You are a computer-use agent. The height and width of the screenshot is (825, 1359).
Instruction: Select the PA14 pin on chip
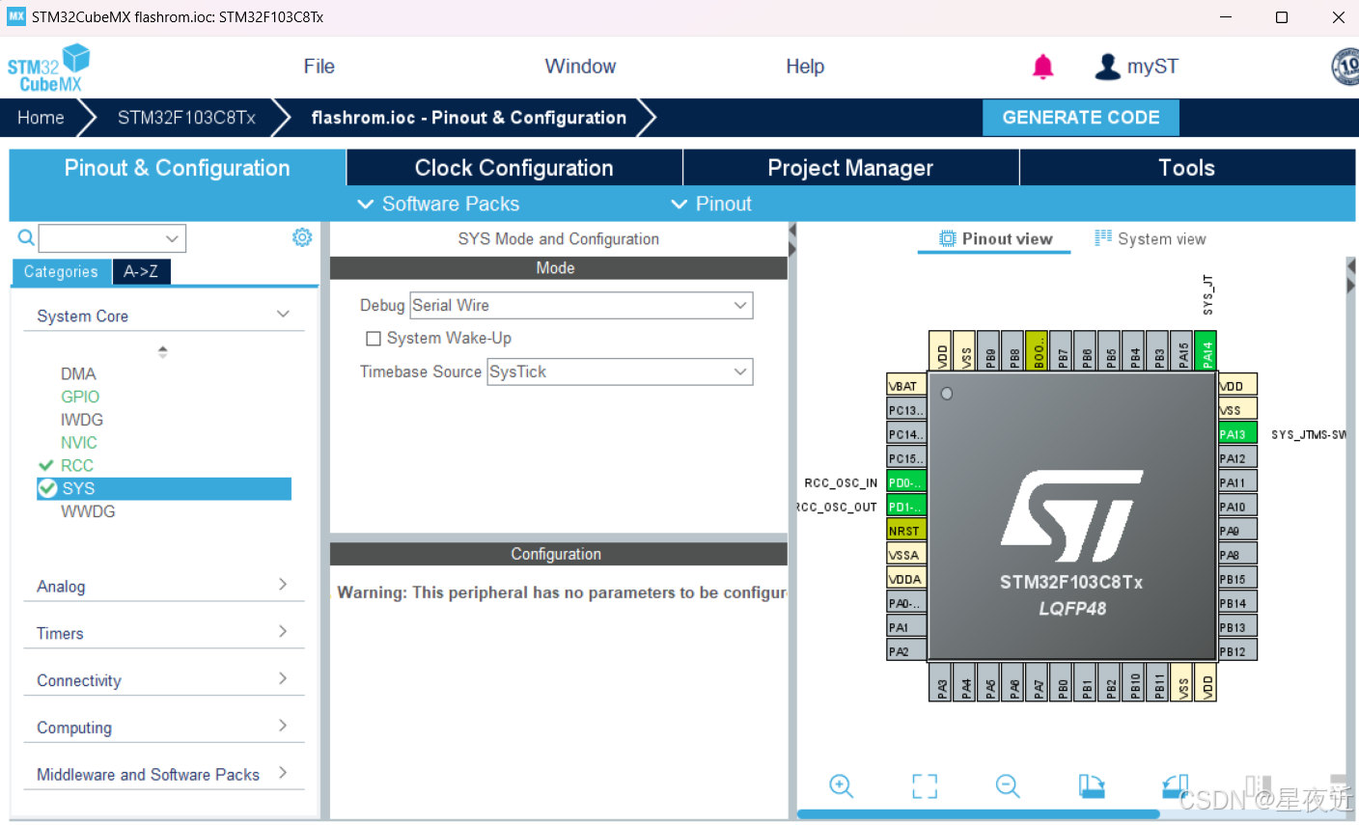pyautogui.click(x=1206, y=351)
